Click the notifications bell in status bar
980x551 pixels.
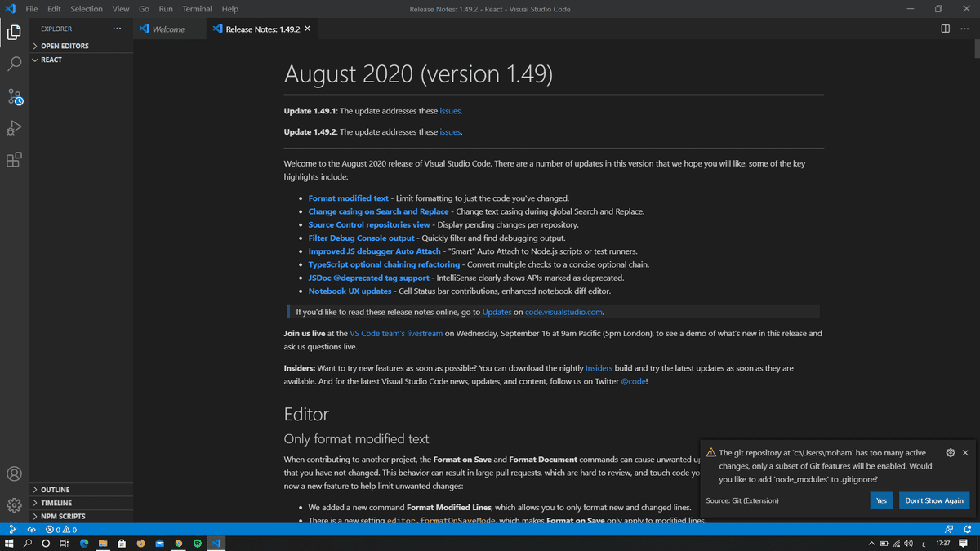tap(967, 530)
